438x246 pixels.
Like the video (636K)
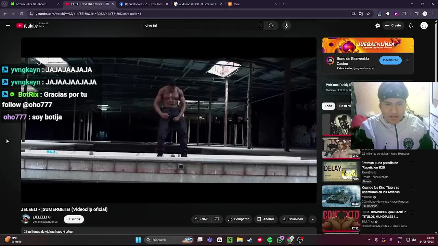pos(201,219)
